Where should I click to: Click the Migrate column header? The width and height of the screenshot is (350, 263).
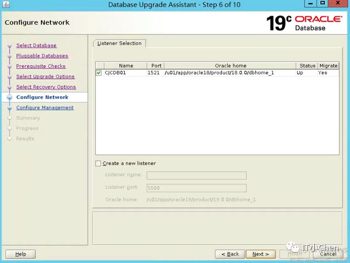(x=328, y=66)
